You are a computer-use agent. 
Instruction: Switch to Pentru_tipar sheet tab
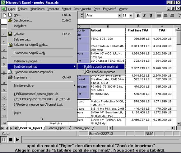(81, 128)
